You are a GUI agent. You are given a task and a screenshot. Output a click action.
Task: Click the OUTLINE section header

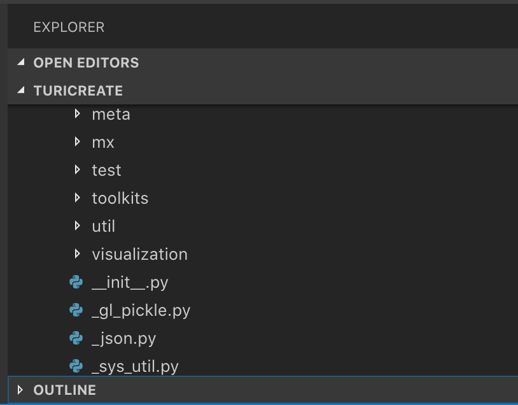pos(64,390)
